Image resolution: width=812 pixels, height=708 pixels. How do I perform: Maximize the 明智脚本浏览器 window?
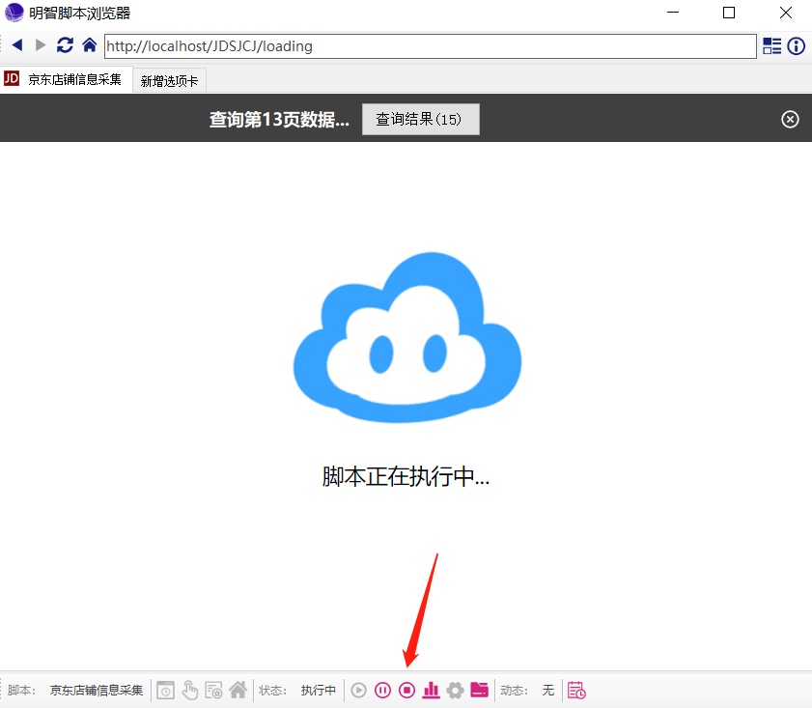[x=729, y=13]
